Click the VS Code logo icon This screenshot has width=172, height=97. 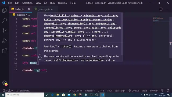[x=3, y=3]
